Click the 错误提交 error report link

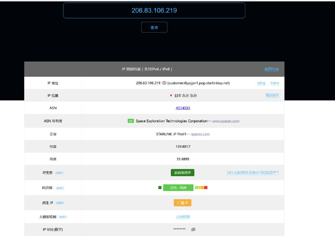tap(272, 95)
